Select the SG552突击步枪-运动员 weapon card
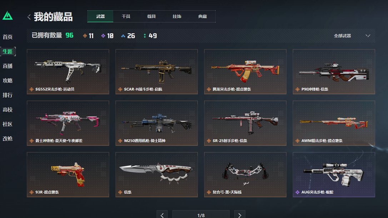 [x=68, y=72]
